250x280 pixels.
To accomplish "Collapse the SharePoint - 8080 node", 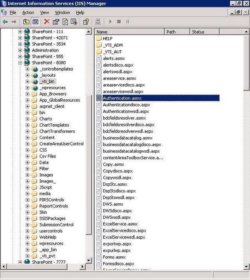I will [20, 62].
